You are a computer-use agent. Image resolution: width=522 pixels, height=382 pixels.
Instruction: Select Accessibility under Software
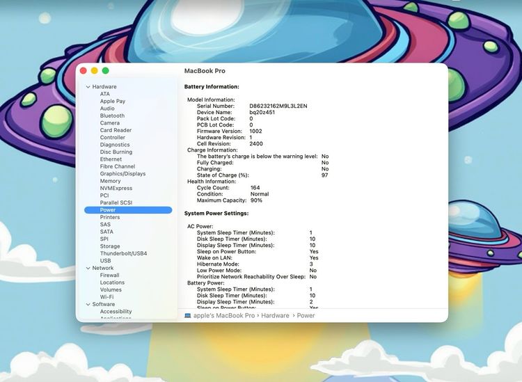point(116,312)
